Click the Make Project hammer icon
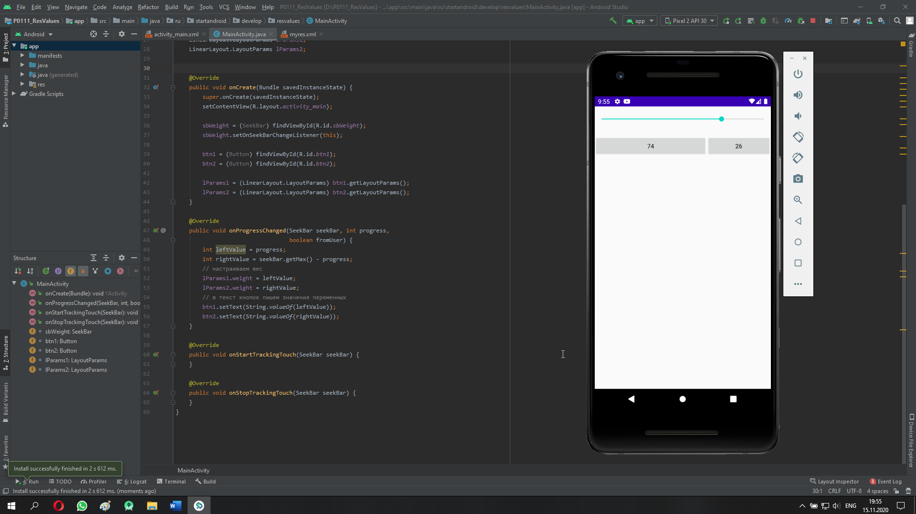Screen dimensions: 916x514 [613, 21]
